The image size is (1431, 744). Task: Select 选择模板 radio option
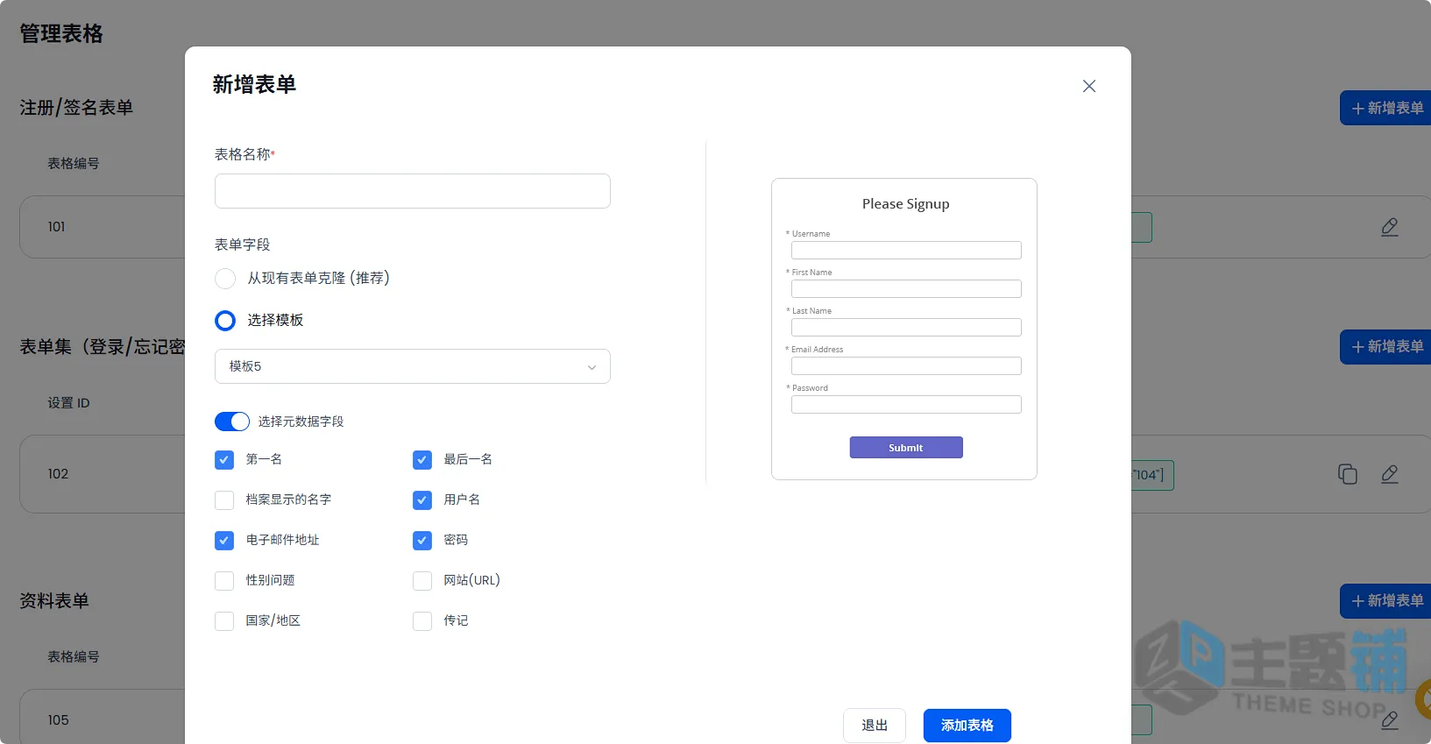pyautogui.click(x=225, y=321)
